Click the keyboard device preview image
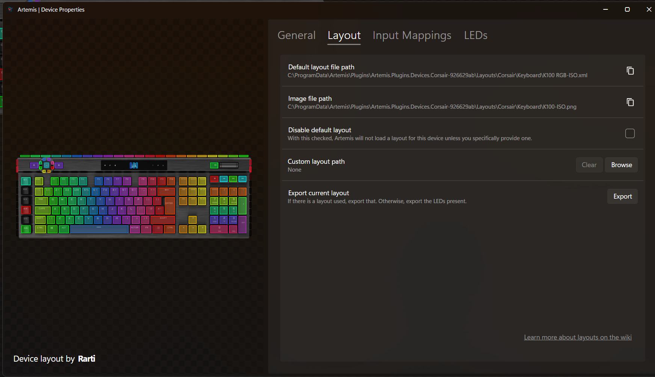655x377 pixels. point(134,197)
